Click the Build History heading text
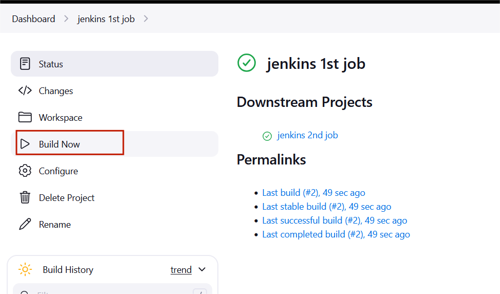500x294 pixels. coord(68,270)
